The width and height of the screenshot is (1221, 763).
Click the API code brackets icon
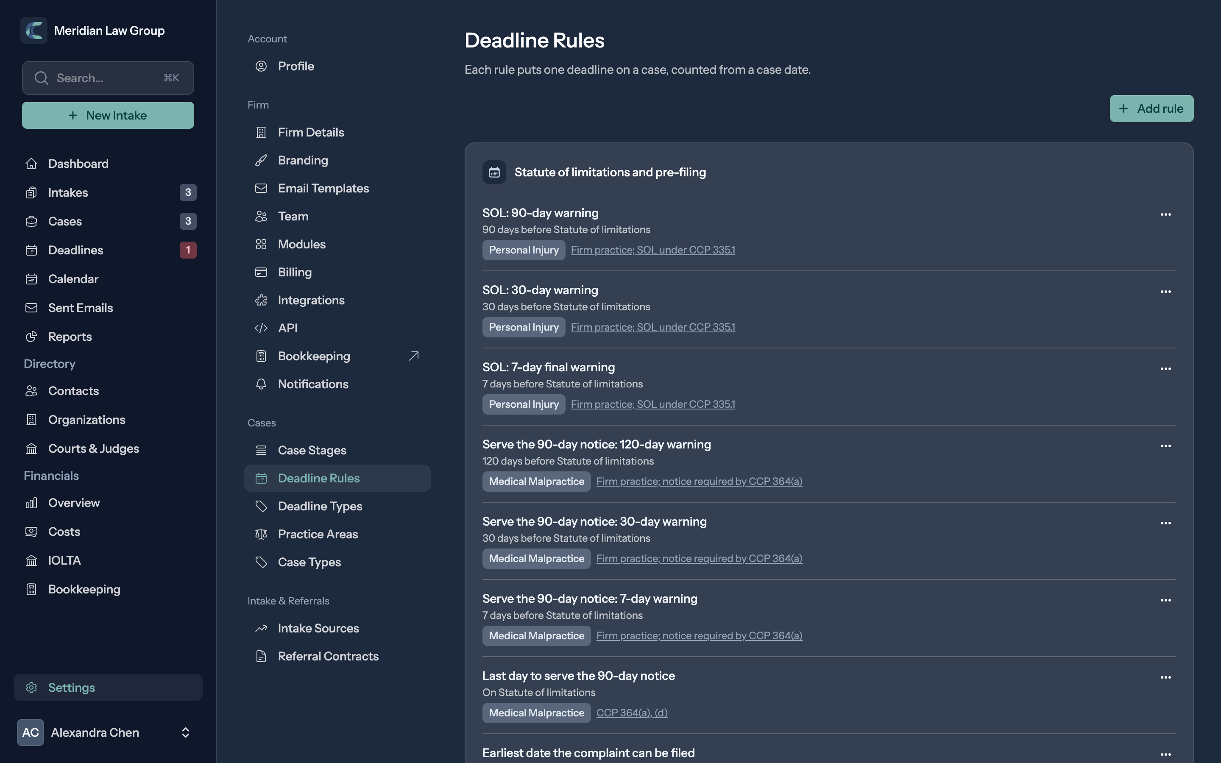point(261,328)
